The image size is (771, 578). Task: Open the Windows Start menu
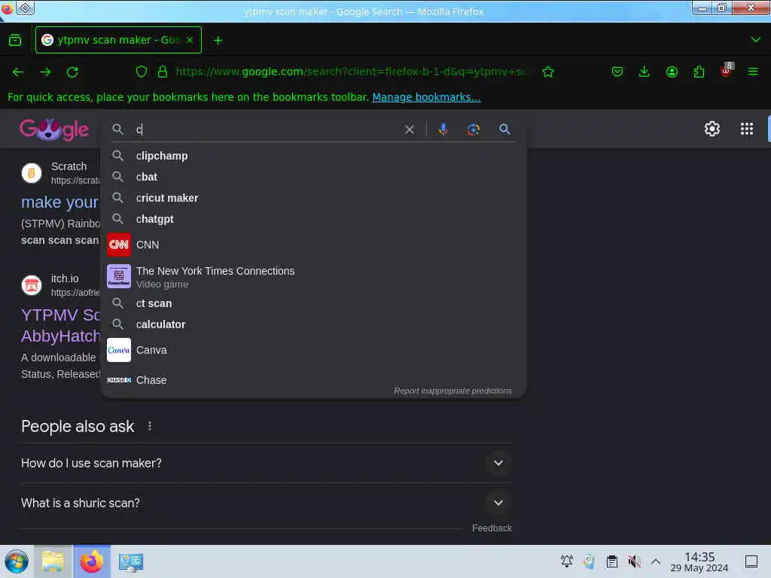point(17,561)
